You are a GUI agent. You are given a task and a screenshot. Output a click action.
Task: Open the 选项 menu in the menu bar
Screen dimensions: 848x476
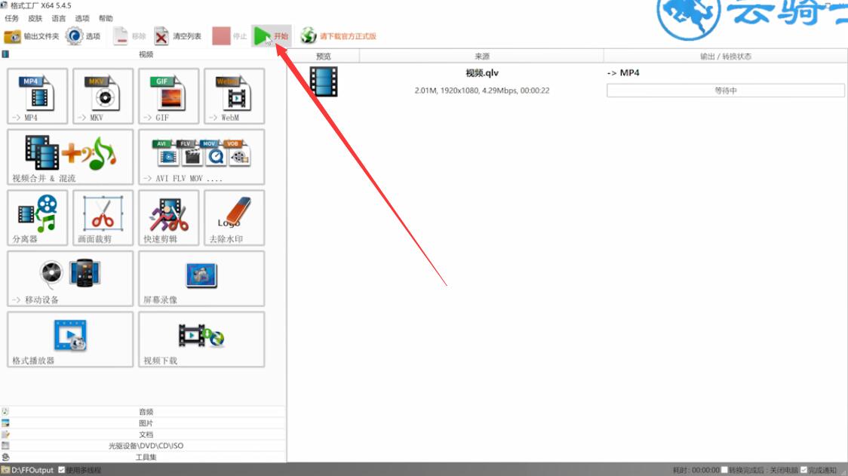pos(82,18)
